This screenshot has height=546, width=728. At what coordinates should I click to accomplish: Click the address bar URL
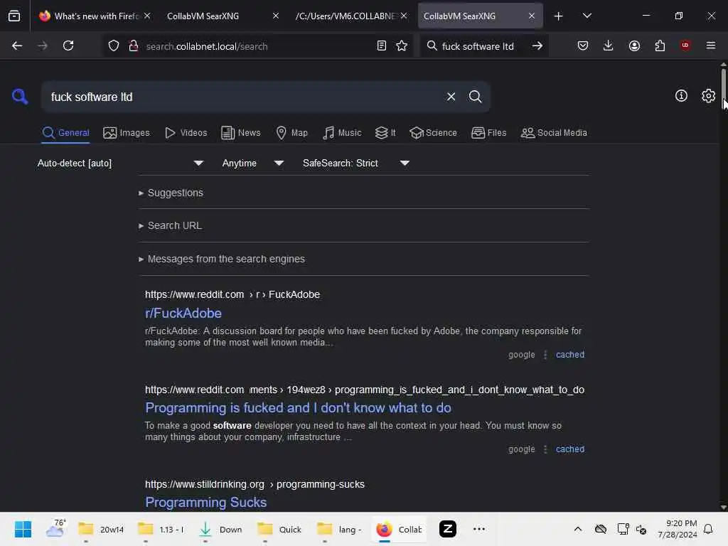207,46
